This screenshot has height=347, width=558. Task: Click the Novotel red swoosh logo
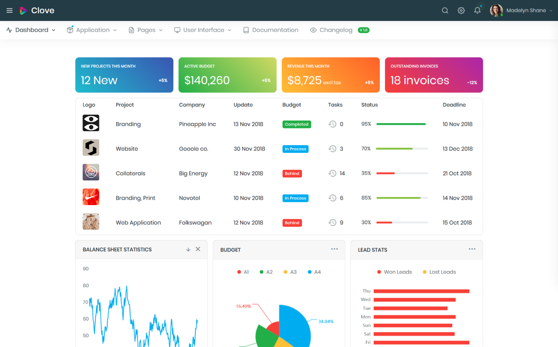tap(91, 197)
